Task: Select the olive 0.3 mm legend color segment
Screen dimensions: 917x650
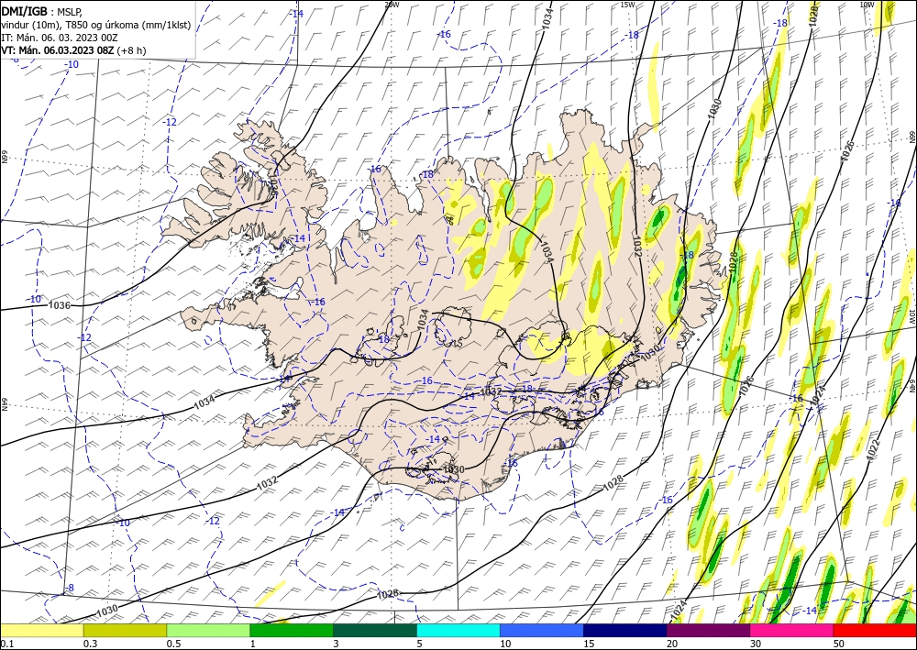Action: [125, 631]
